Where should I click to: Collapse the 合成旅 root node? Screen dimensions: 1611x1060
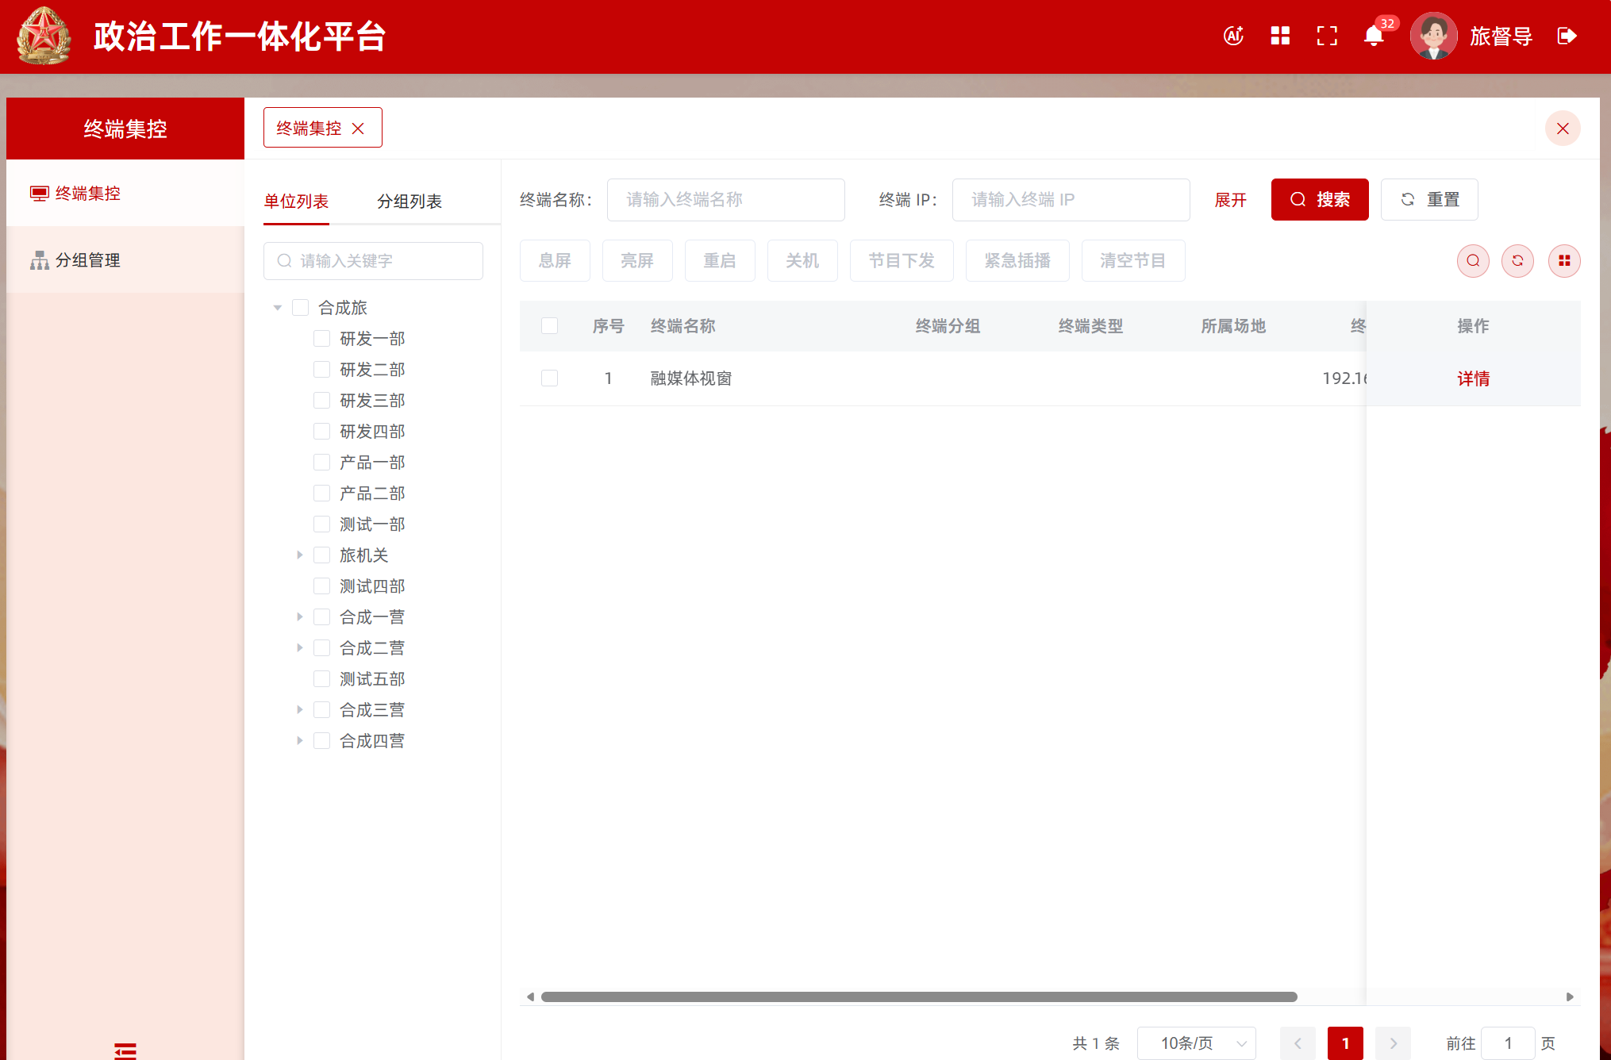278,308
